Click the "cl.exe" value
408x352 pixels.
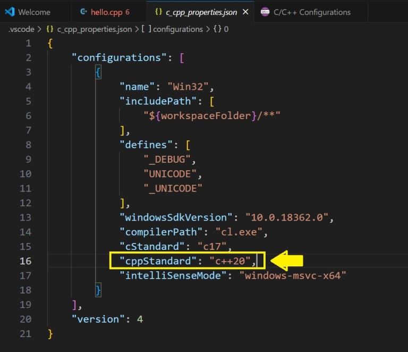[x=239, y=232]
